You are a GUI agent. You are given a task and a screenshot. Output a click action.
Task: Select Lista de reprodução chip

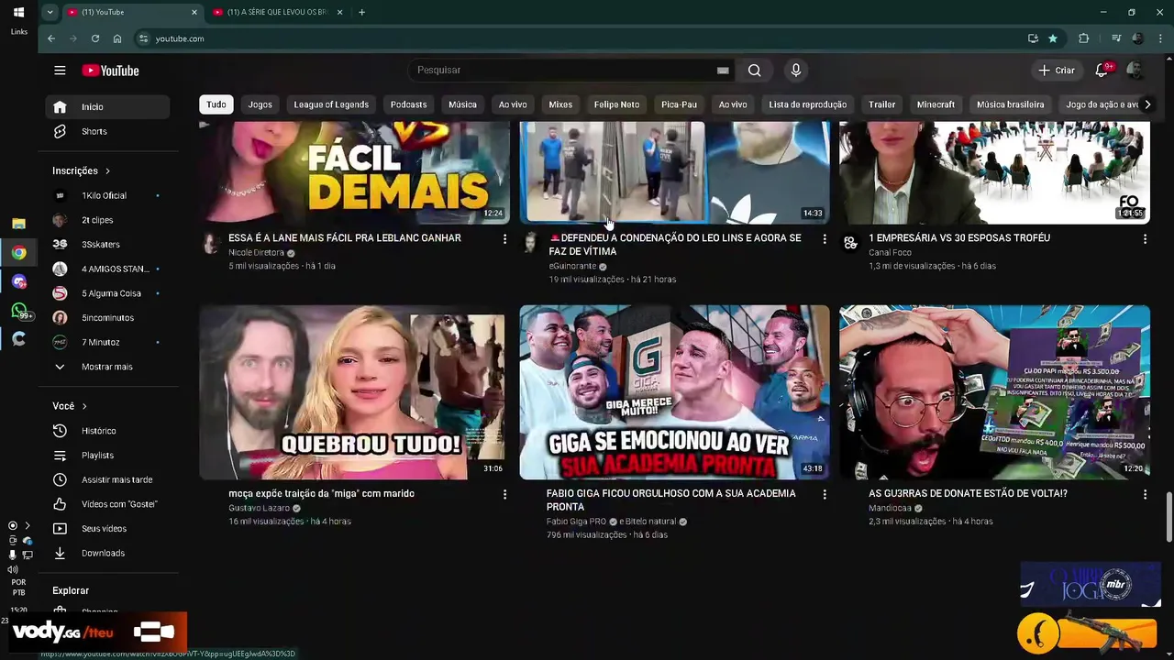[x=808, y=104]
